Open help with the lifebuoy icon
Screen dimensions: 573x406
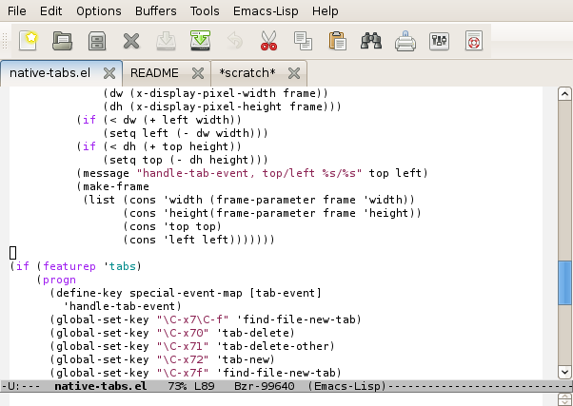[474, 41]
